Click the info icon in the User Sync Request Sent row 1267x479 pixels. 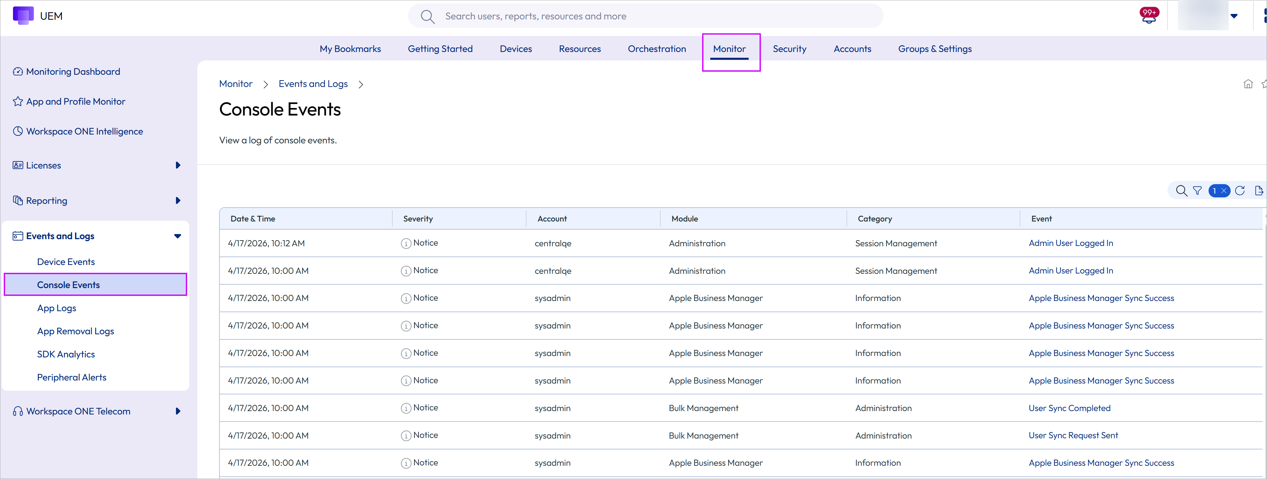click(x=406, y=436)
